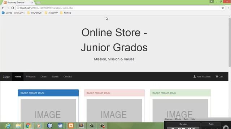This screenshot has width=231, height=129.
Task: Open the AvisosPHP bookmark folder
Action: pyautogui.click(x=51, y=13)
